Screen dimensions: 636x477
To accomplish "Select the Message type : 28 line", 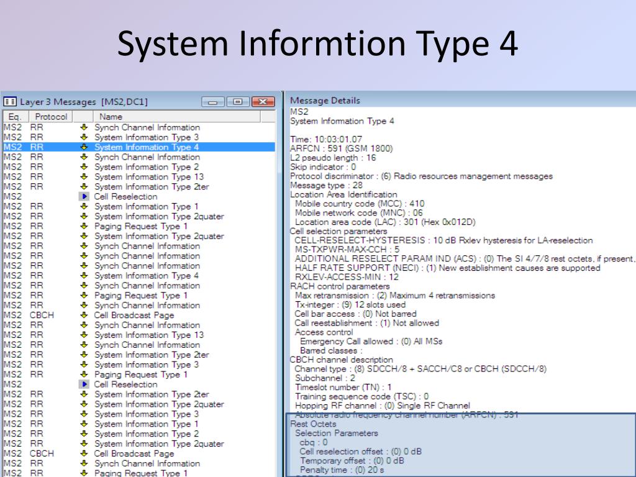I will [327, 185].
